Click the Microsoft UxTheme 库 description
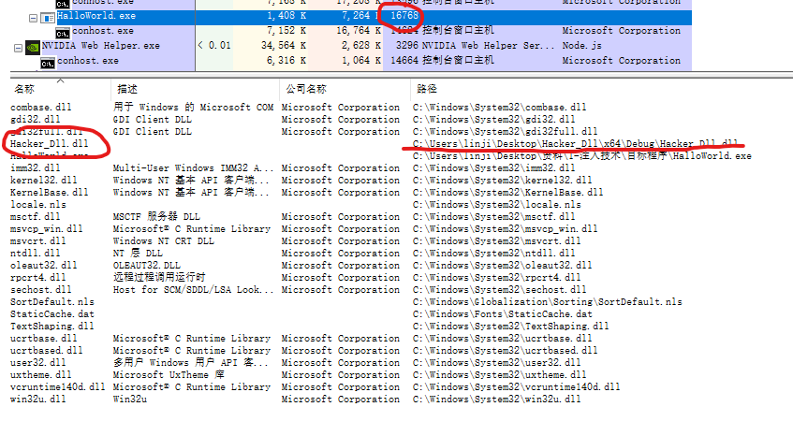This screenshot has height=436, width=793. [169, 374]
